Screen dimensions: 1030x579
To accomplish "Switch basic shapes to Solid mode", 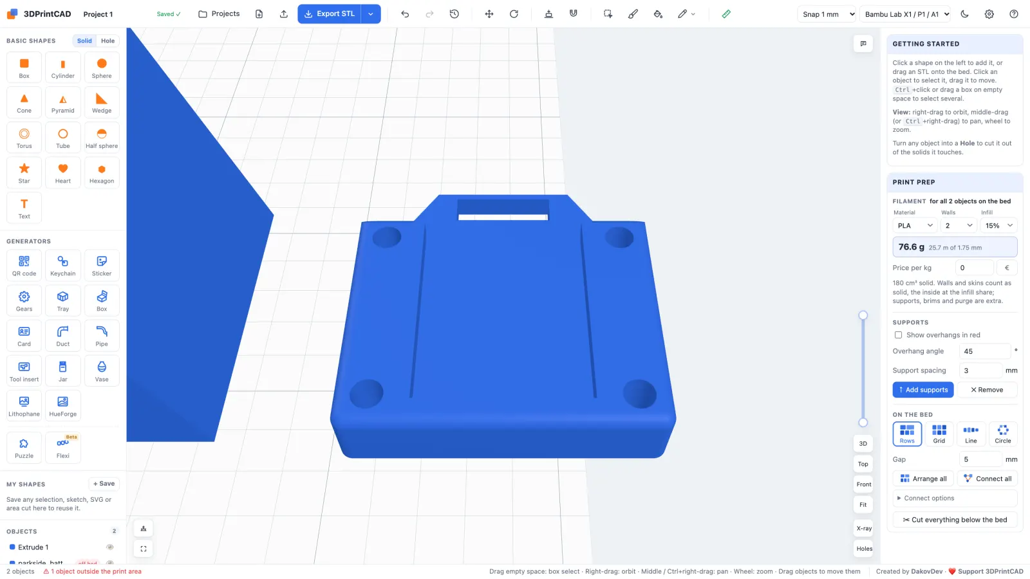I will click(x=84, y=41).
